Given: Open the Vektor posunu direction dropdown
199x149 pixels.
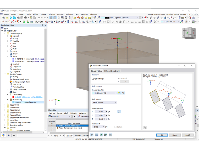Looking at the screenshot, I should coord(104,102).
